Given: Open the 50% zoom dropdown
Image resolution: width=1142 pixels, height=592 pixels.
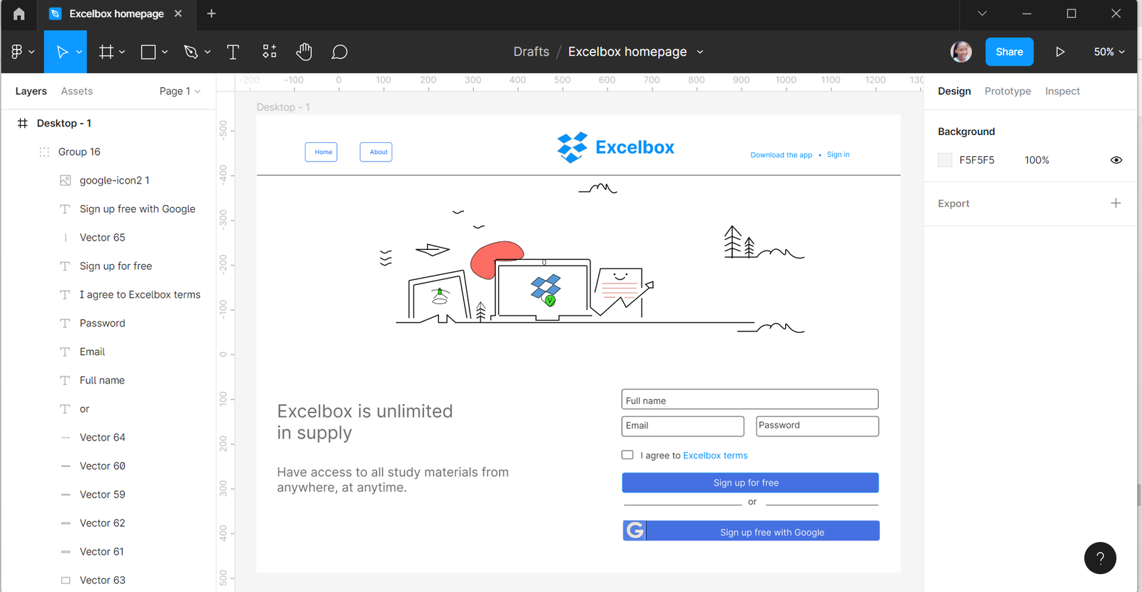Looking at the screenshot, I should click(x=1109, y=51).
